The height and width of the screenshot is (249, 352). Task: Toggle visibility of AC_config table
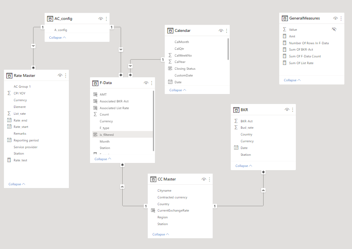pos(101,19)
